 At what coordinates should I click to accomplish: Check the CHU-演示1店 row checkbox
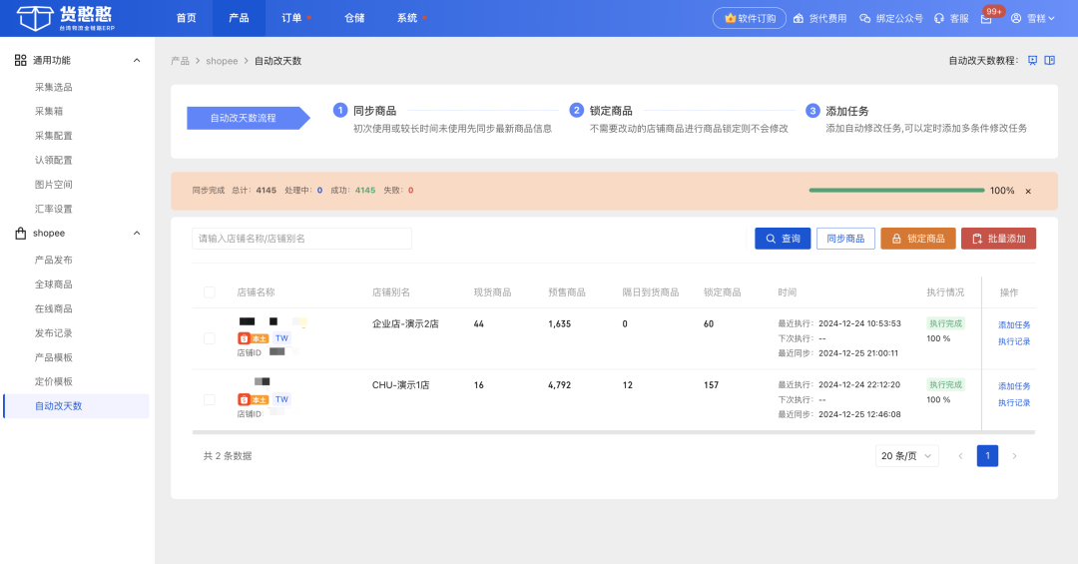(210, 399)
